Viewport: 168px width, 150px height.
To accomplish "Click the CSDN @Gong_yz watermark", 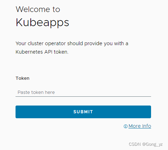I will pos(146,144).
